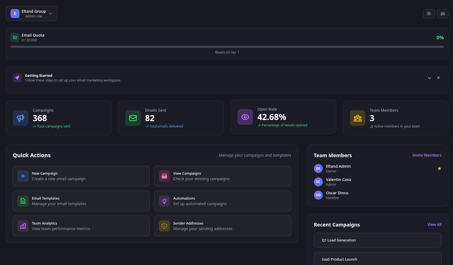This screenshot has width=453, height=265.
Task: Open the Email Templates document icon
Action: [23, 201]
